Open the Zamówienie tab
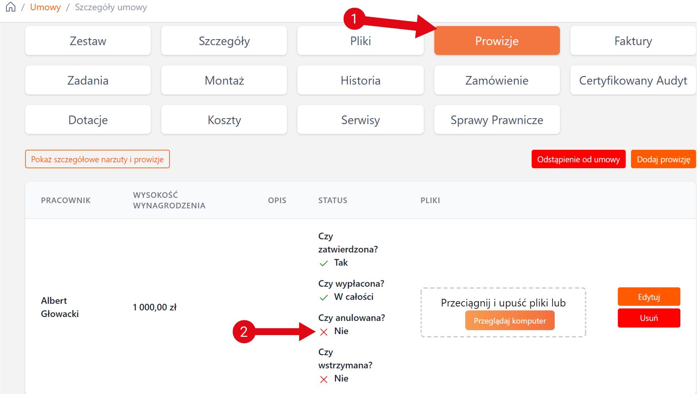 pyautogui.click(x=497, y=80)
